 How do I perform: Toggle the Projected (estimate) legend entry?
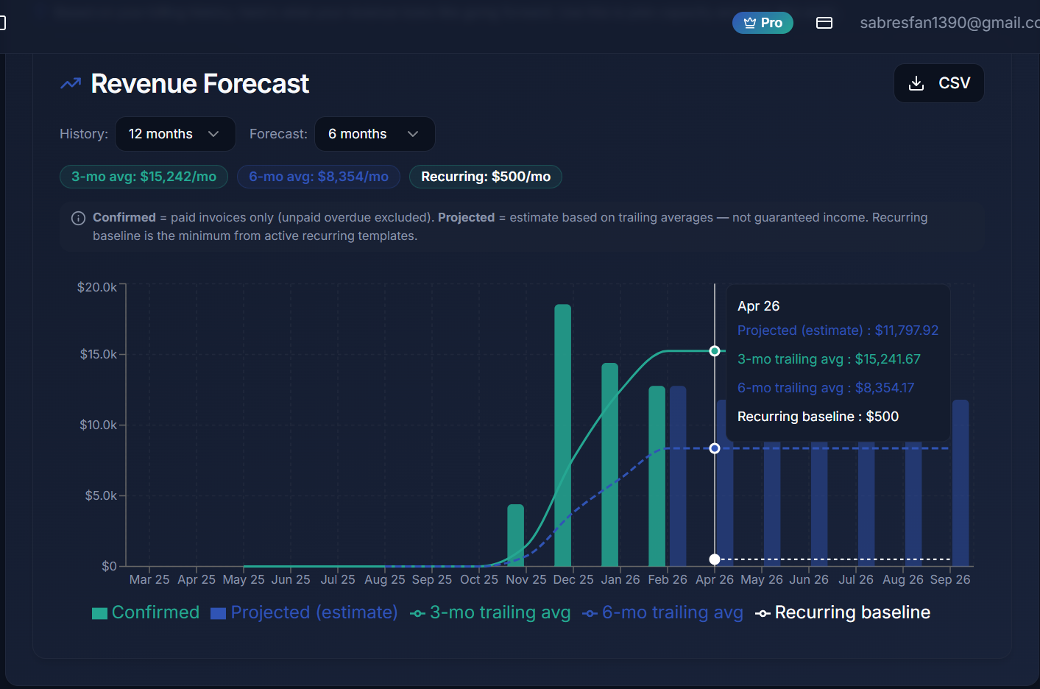point(304,612)
